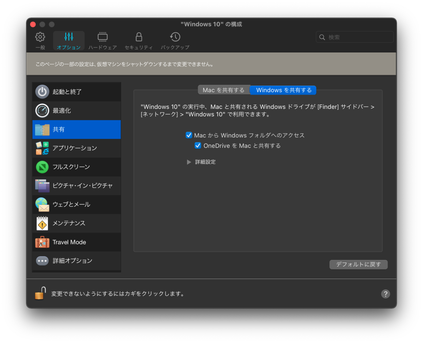Screen dimensions: 423x343
Task: Click the gold padlock to lock changes
Action: coord(40,293)
